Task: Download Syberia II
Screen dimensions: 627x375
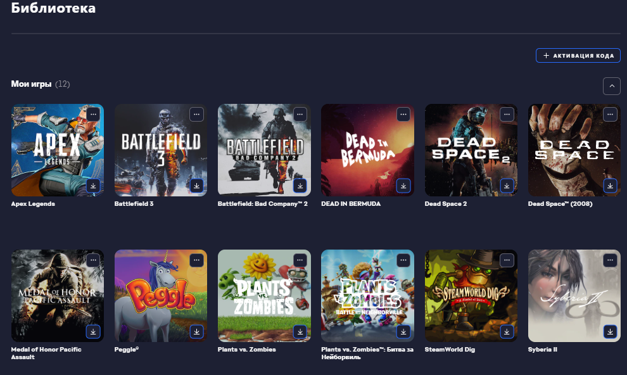Action: (610, 332)
